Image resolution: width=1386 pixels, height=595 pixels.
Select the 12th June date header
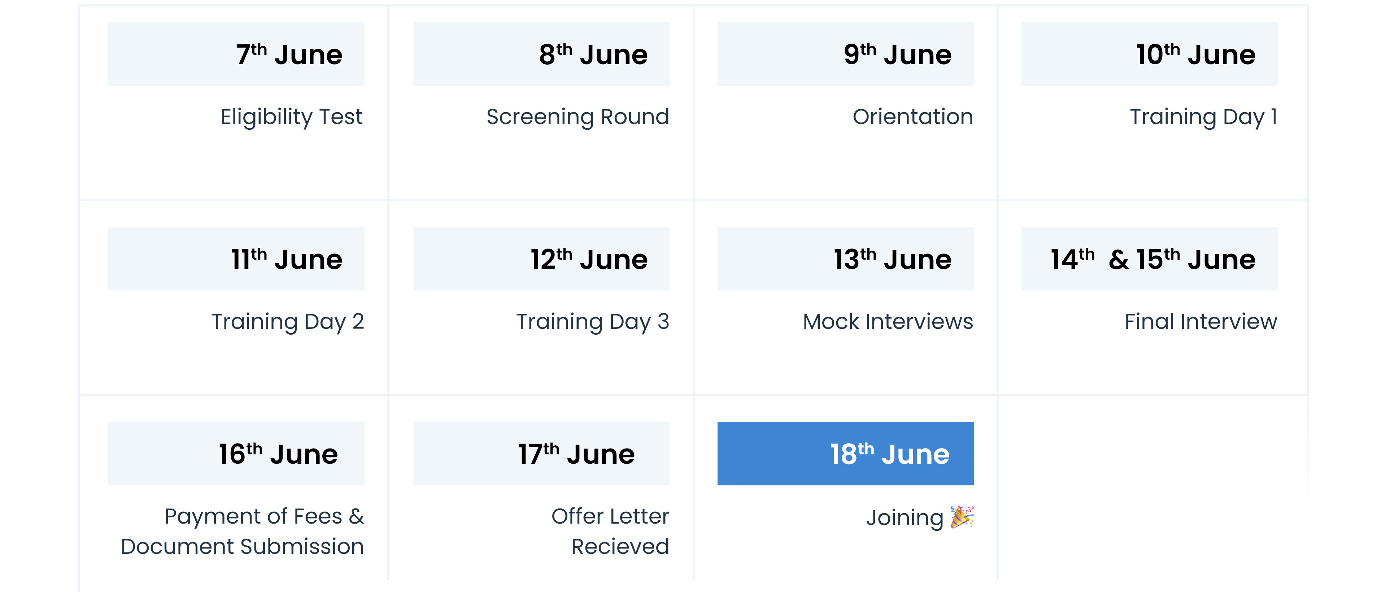(x=542, y=259)
